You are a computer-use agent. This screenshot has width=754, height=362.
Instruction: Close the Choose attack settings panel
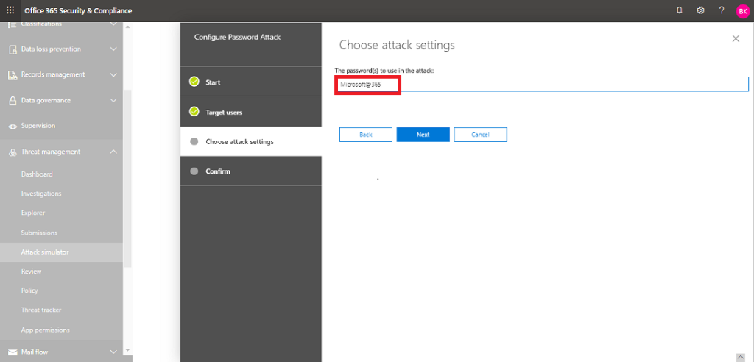click(736, 39)
